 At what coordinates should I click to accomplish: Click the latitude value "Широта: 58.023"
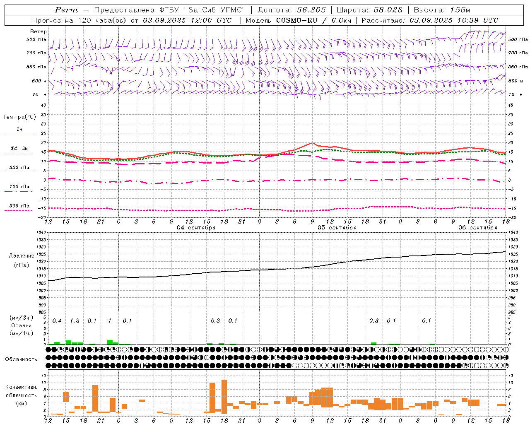369,10
